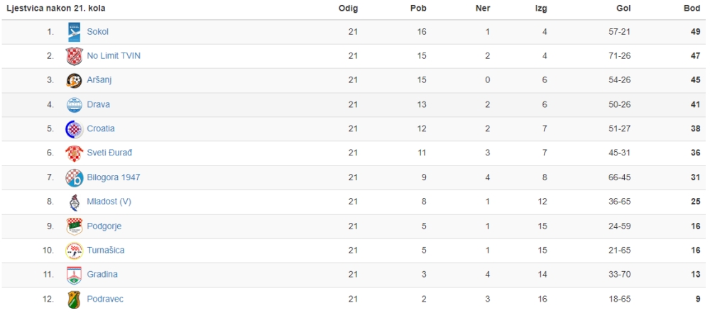Click the Gradina crest icon
This screenshot has height=313, width=710.
(74, 275)
